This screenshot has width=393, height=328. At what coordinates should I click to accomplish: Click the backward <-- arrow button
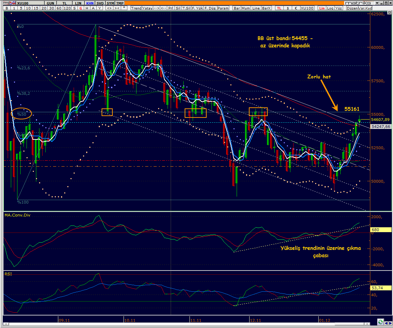[x=163, y=8]
